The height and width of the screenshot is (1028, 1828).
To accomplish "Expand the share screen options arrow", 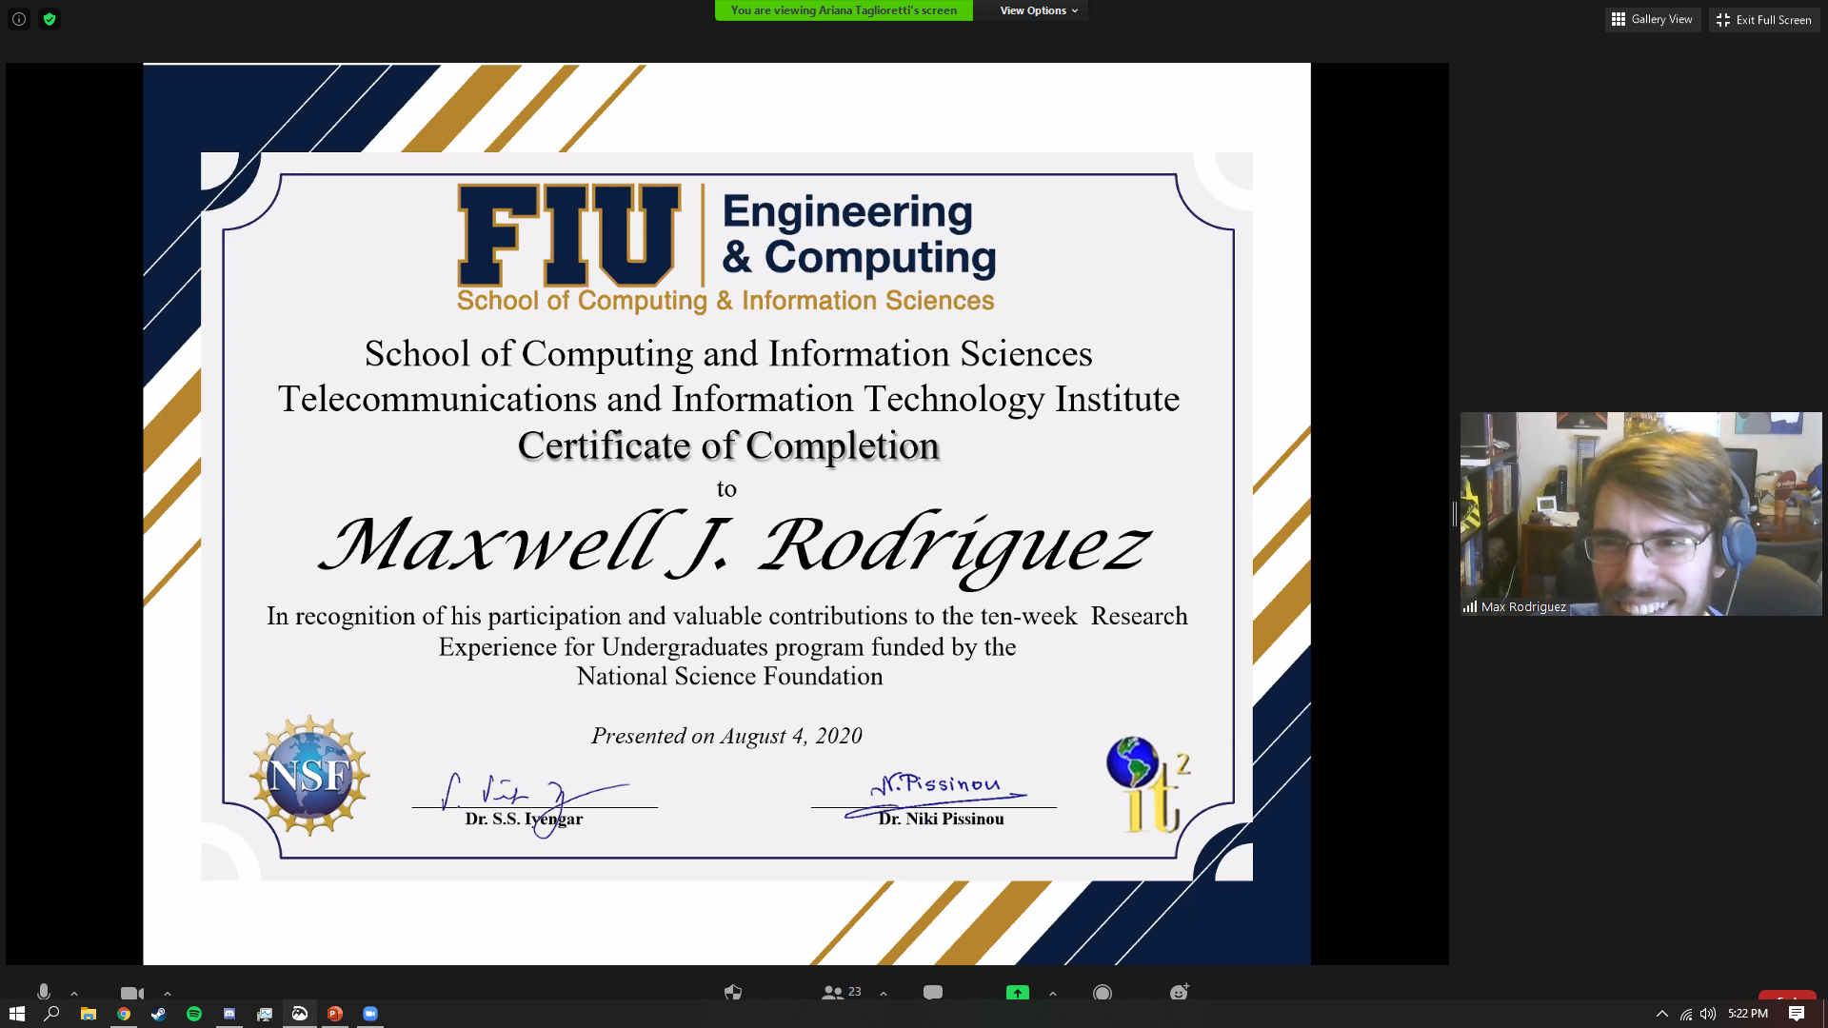I will click(1053, 993).
